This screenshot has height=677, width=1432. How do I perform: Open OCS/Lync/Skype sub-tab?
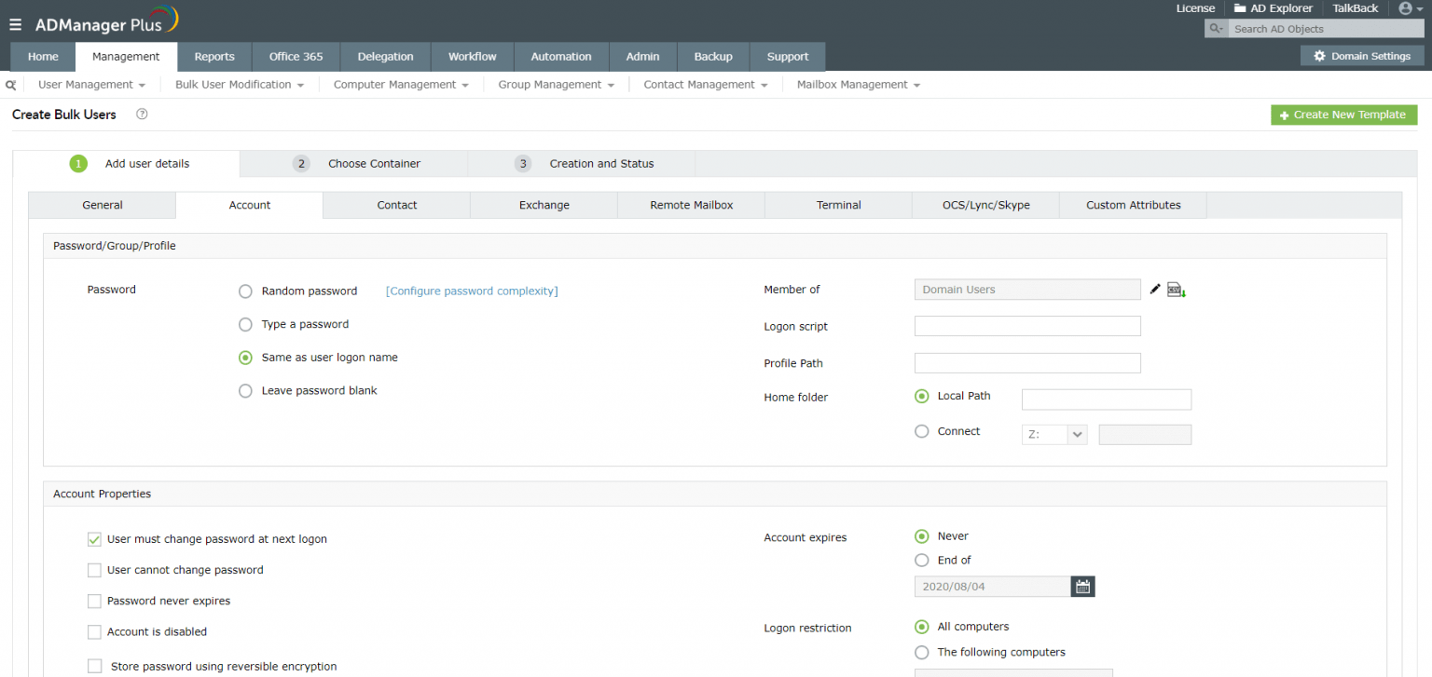tap(986, 205)
